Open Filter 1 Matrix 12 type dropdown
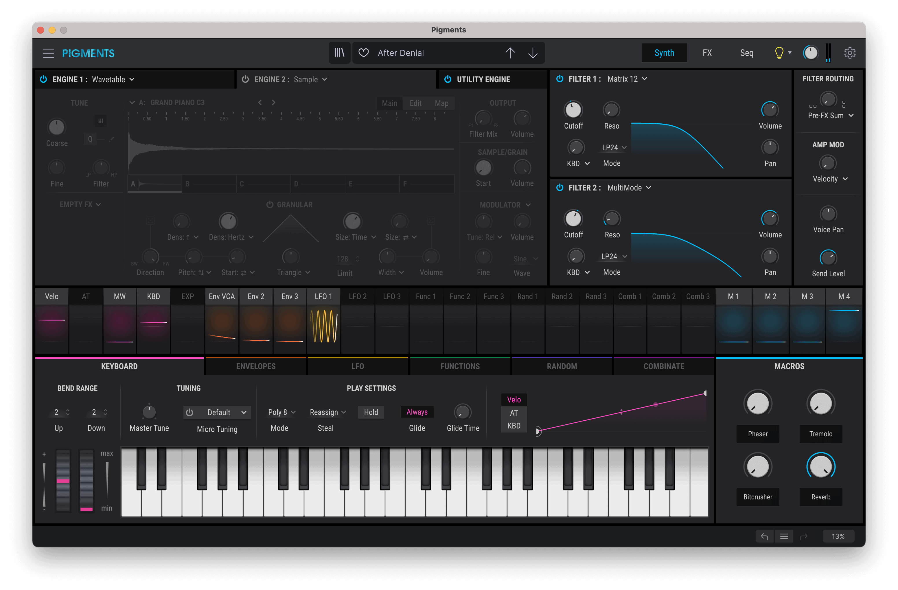 point(627,78)
